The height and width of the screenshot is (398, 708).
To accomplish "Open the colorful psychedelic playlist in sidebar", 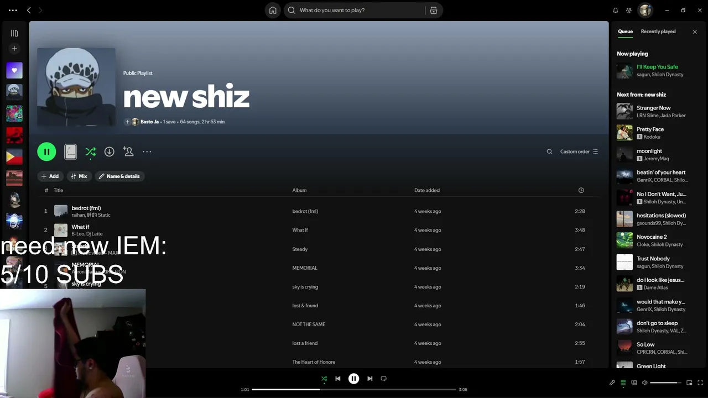I will tap(14, 113).
